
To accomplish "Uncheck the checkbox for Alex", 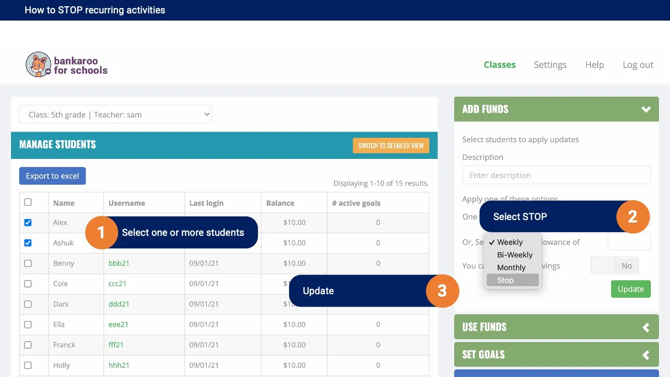I will click(28, 222).
